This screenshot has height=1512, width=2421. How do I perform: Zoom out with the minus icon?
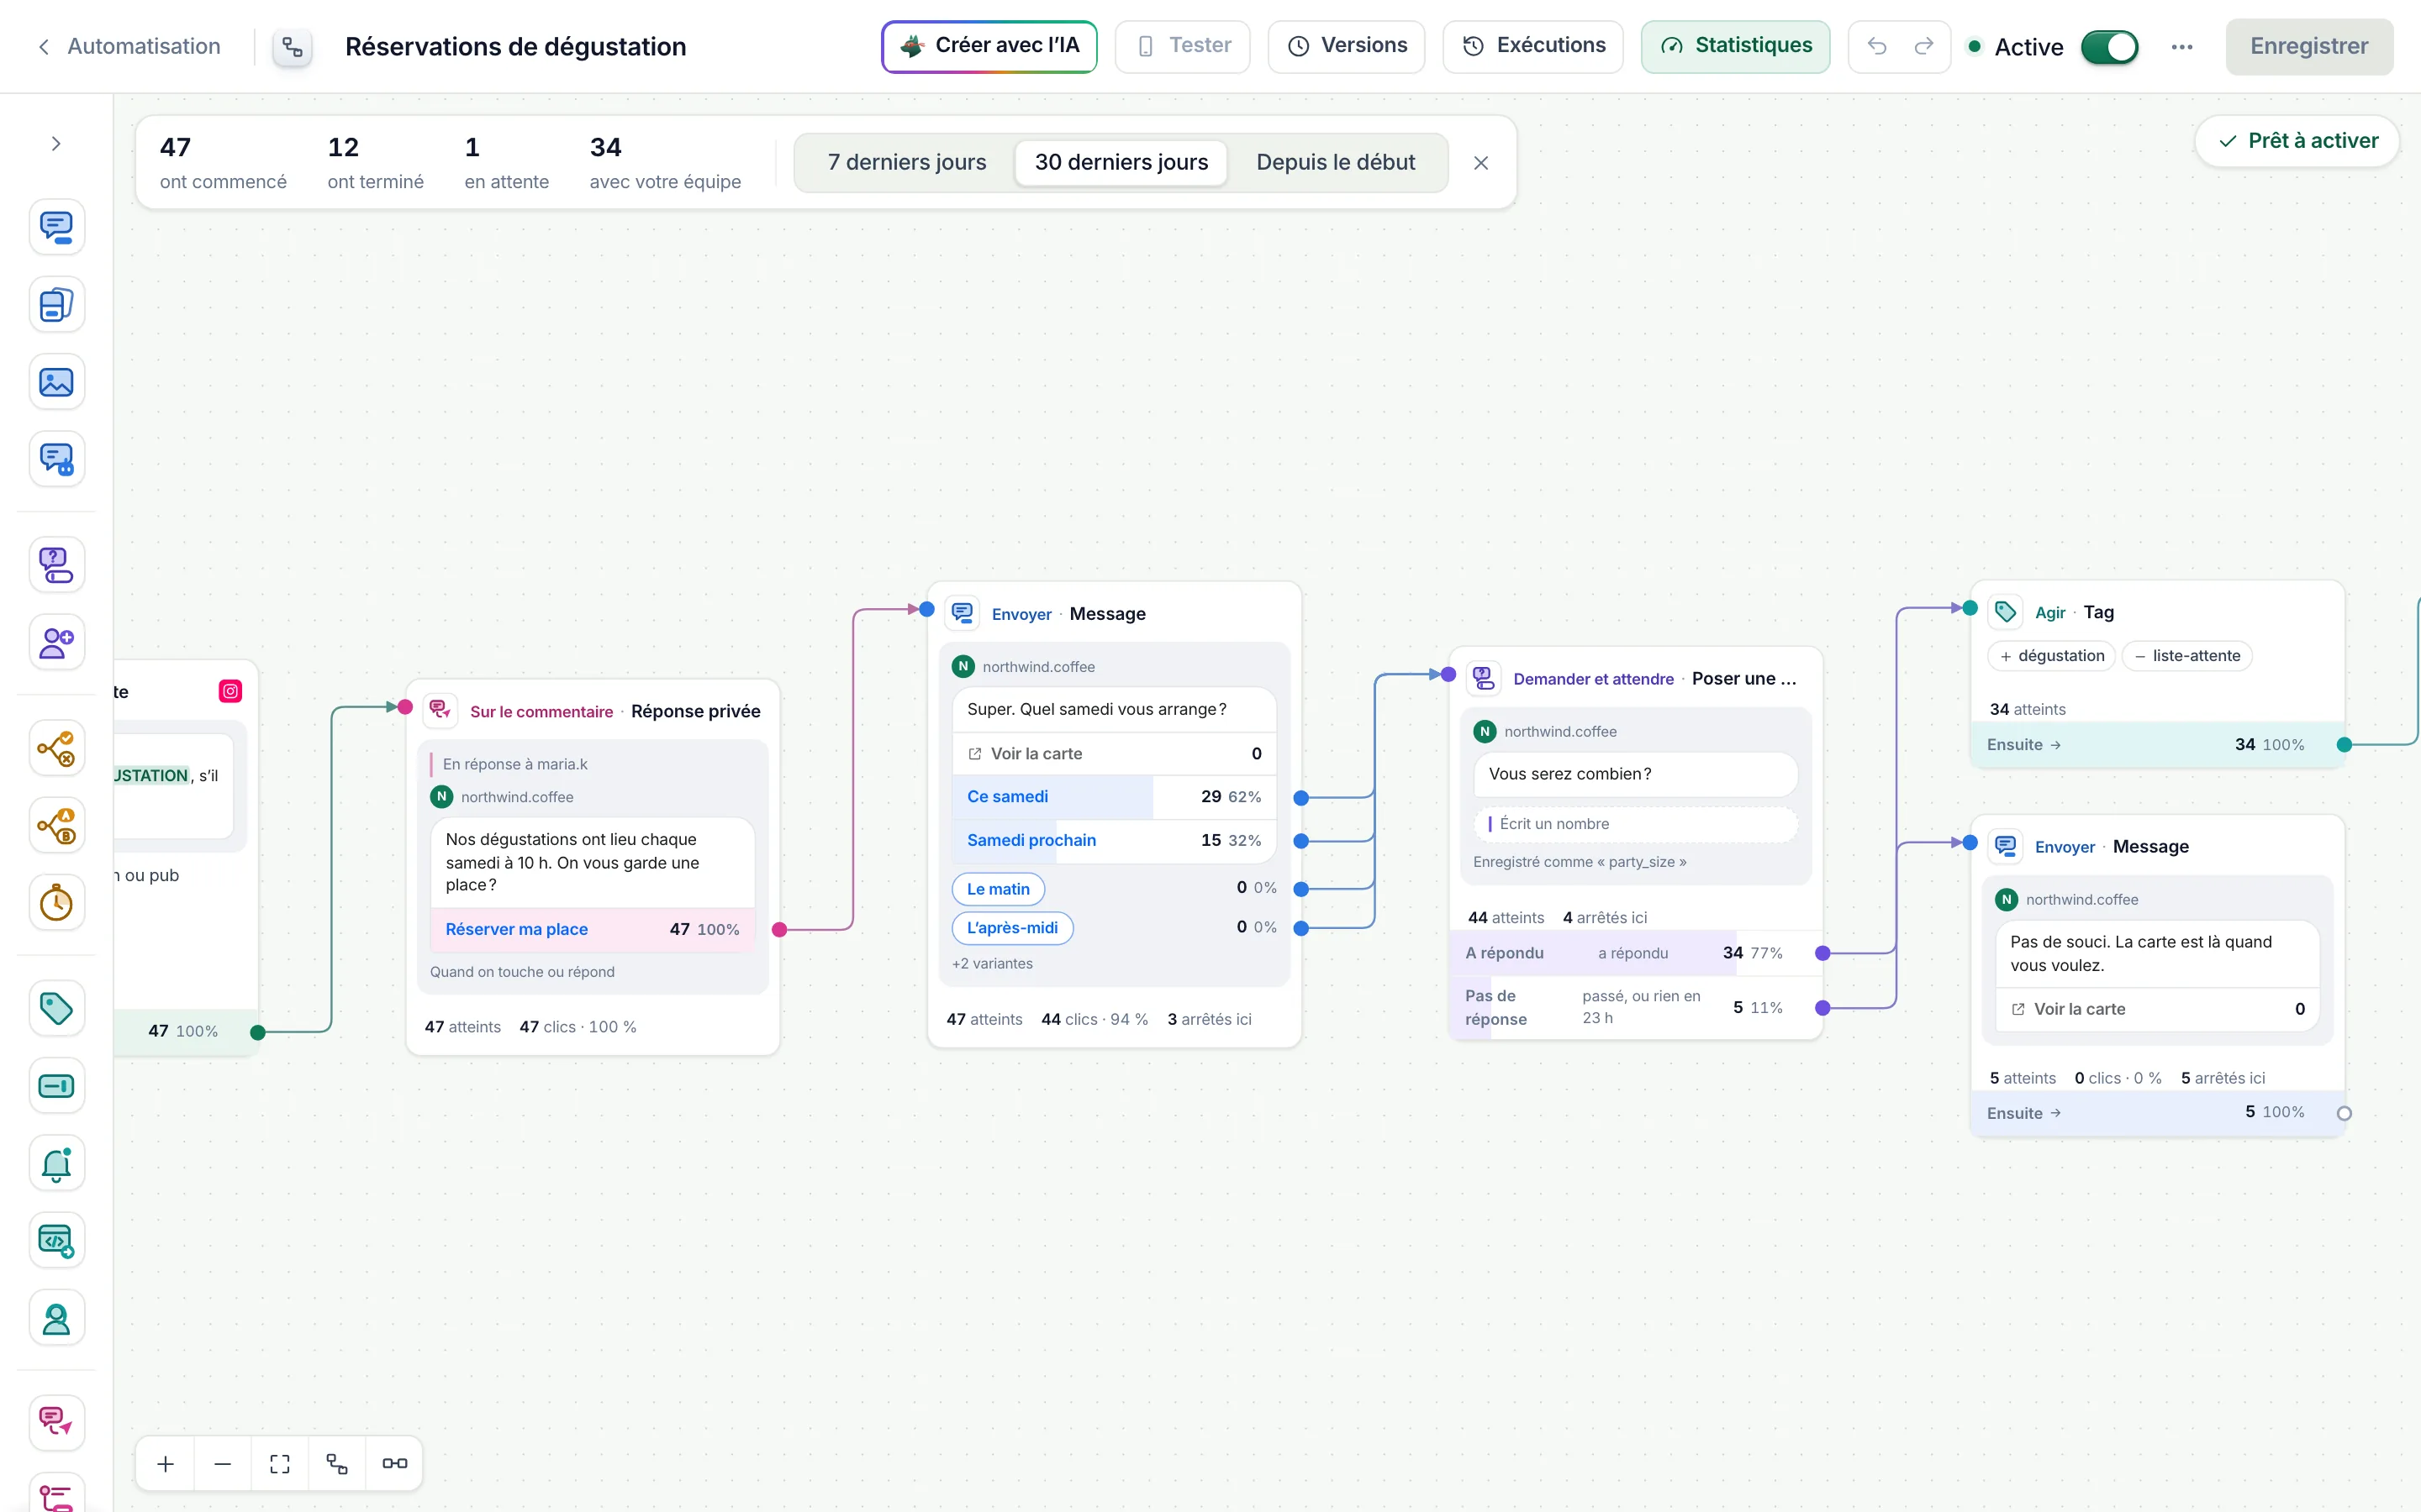(x=223, y=1463)
